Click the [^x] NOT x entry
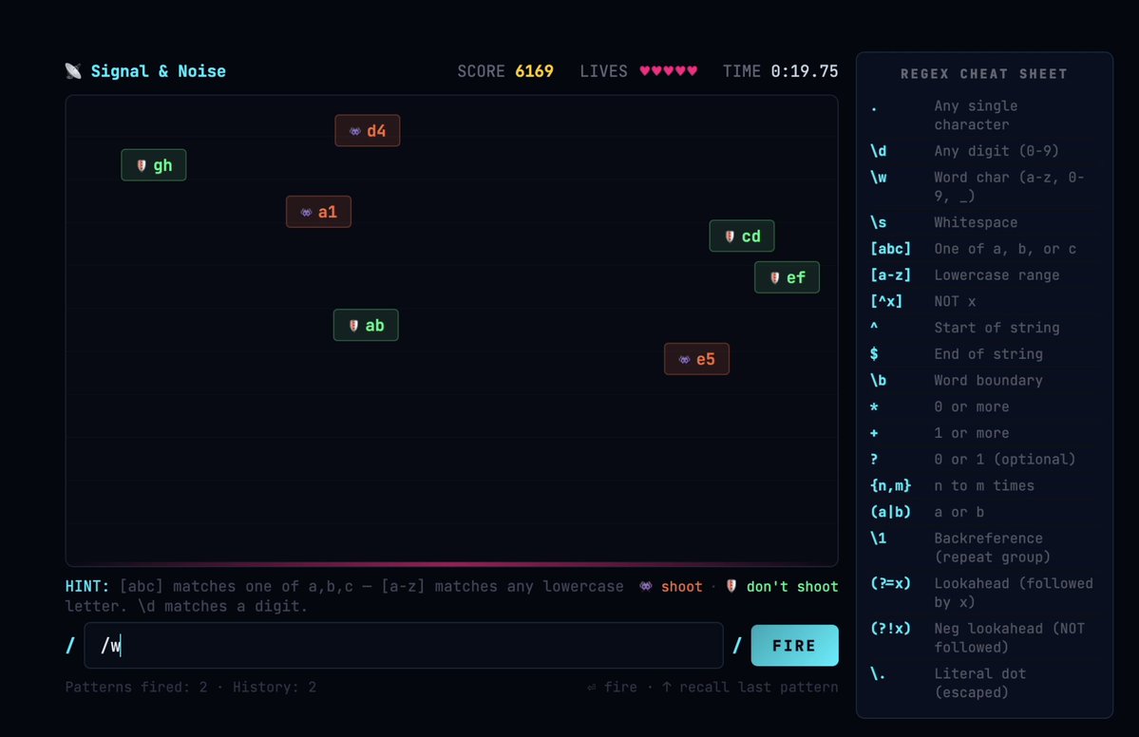The image size is (1139, 737). pyautogui.click(x=983, y=301)
